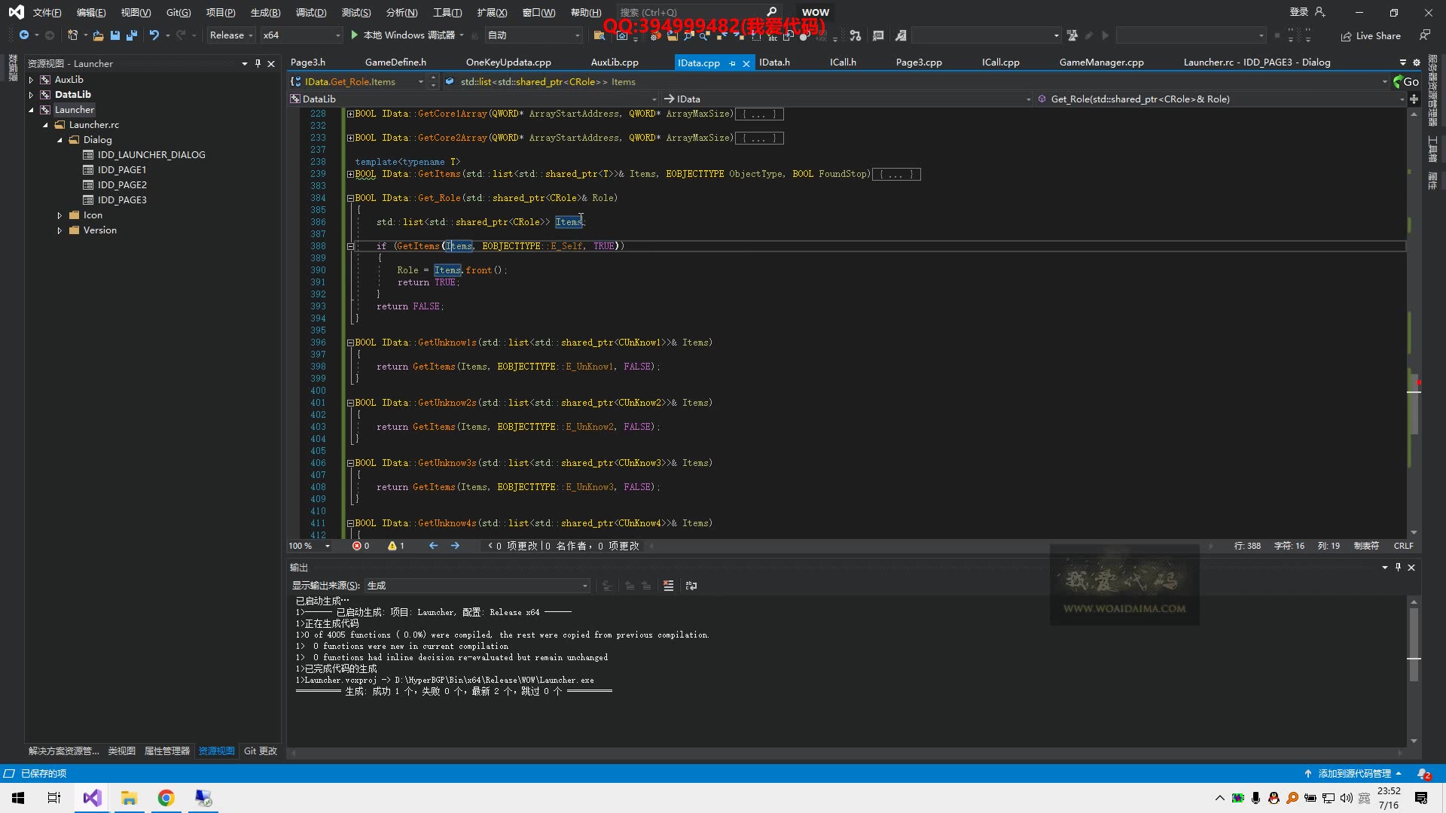Image resolution: width=1446 pixels, height=813 pixels.
Task: Click the Live Share button
Action: point(1371,35)
